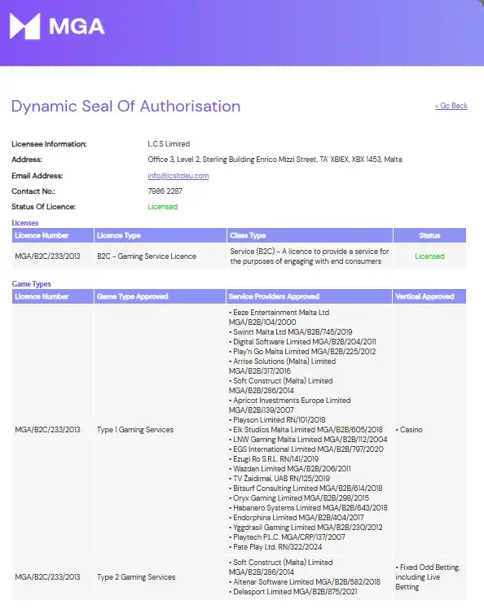This screenshot has height=609, width=484.
Task: Click the MGA wordmark text in header
Action: point(77,27)
